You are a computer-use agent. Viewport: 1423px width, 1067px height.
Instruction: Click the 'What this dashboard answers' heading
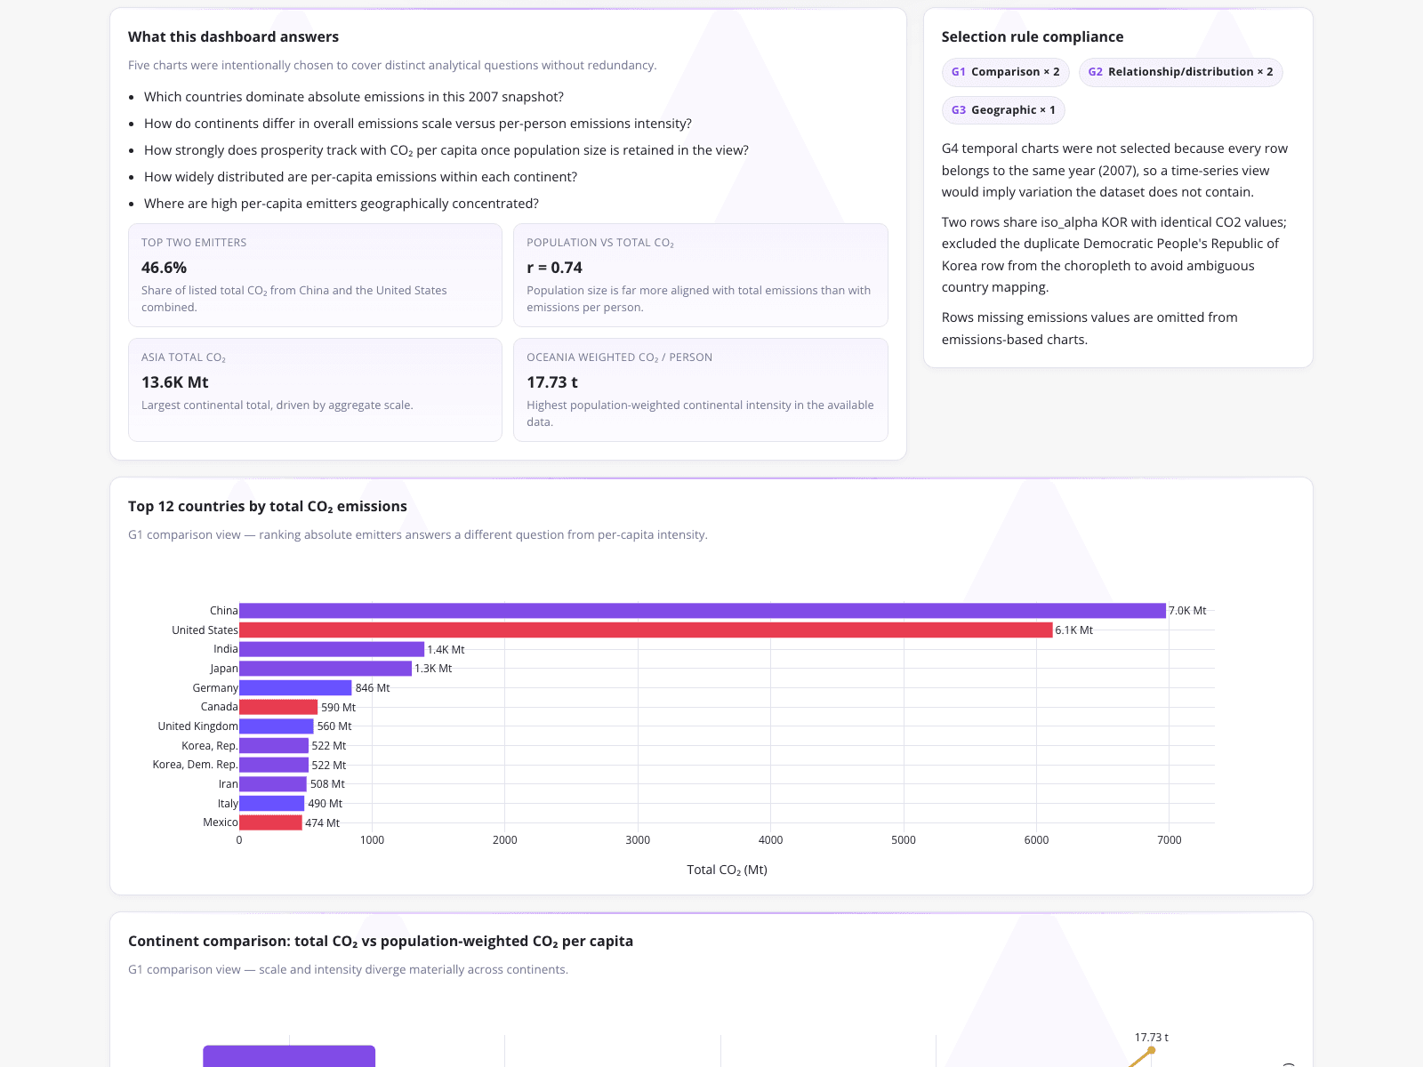pos(234,37)
